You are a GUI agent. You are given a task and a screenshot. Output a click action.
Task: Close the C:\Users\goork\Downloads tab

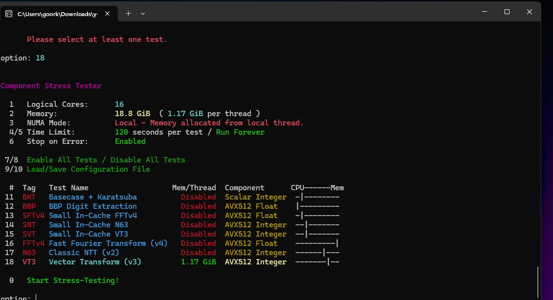[107, 14]
